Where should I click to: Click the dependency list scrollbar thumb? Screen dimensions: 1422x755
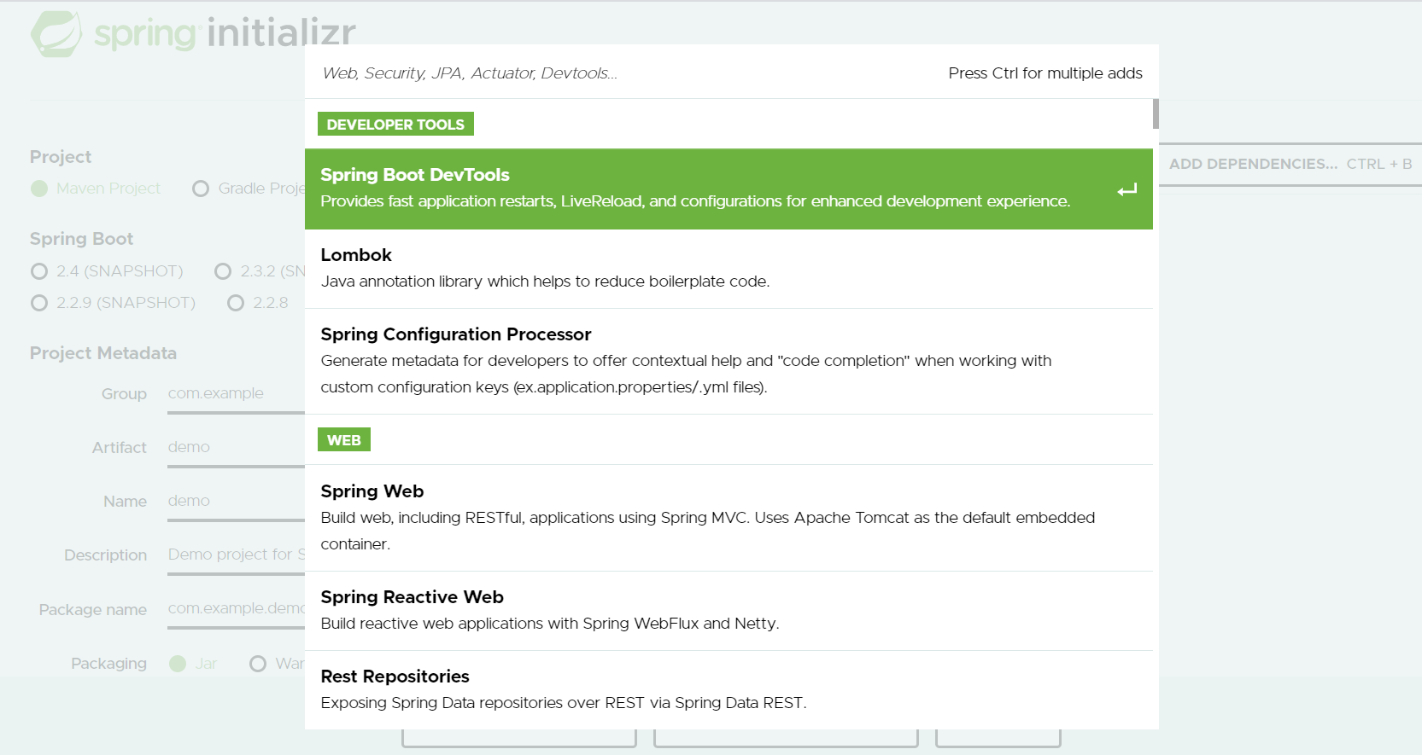pyautogui.click(x=1156, y=113)
